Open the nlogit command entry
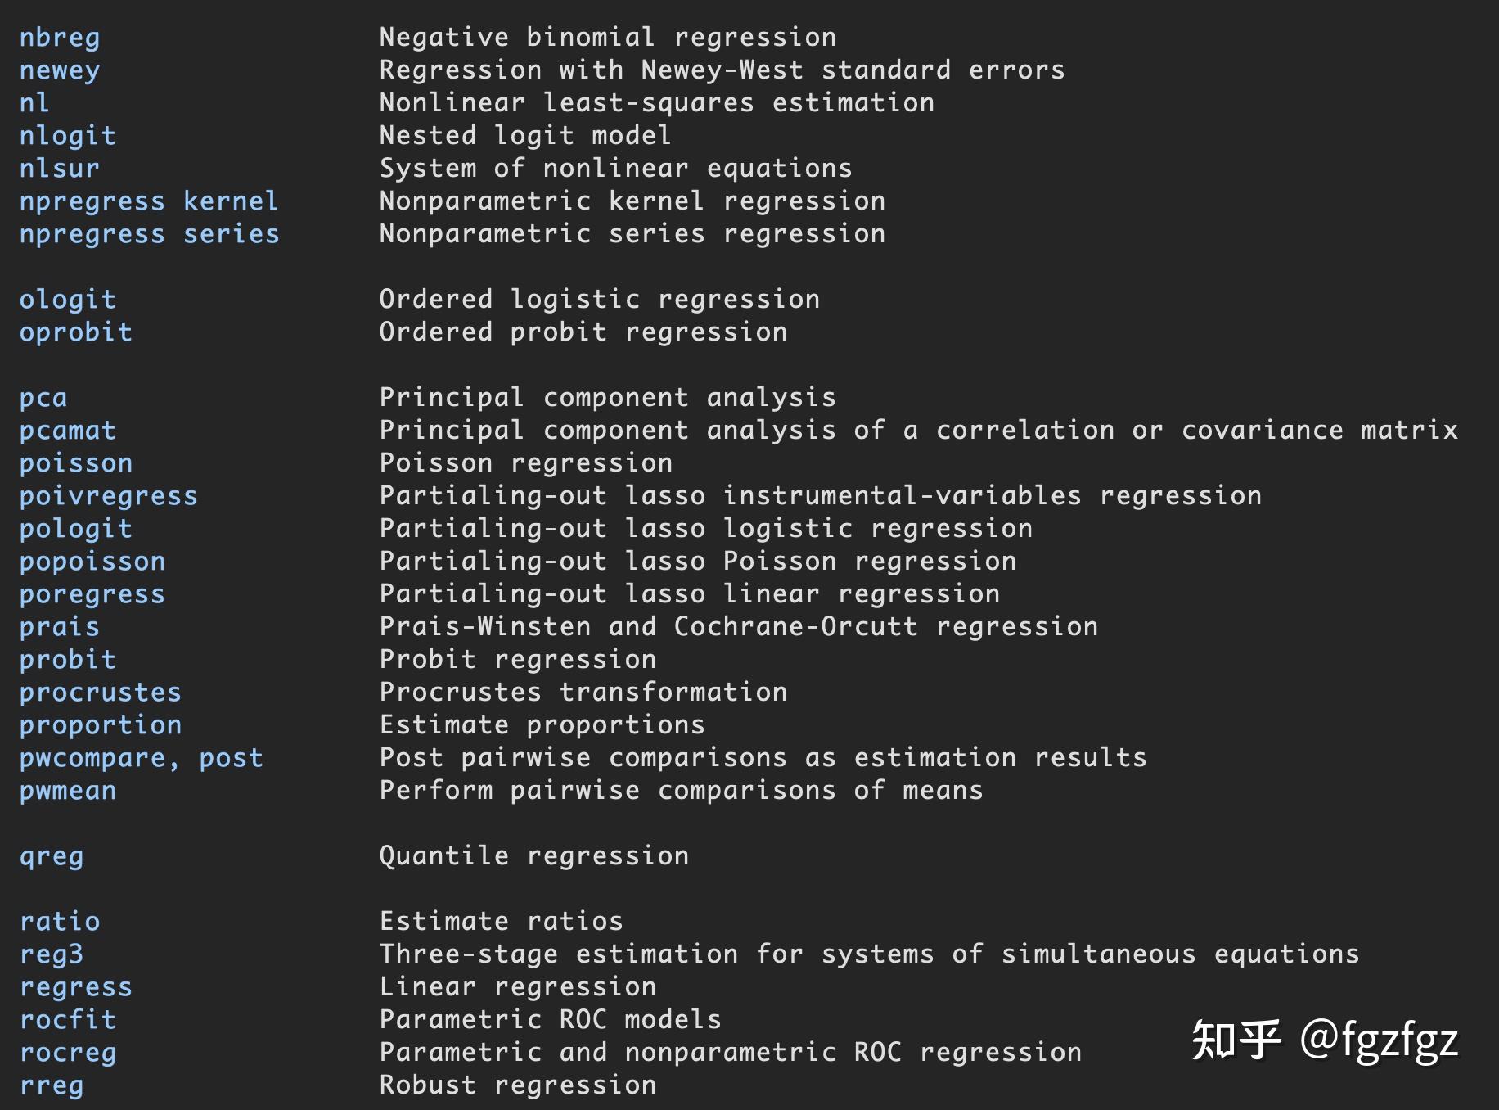 [68, 136]
